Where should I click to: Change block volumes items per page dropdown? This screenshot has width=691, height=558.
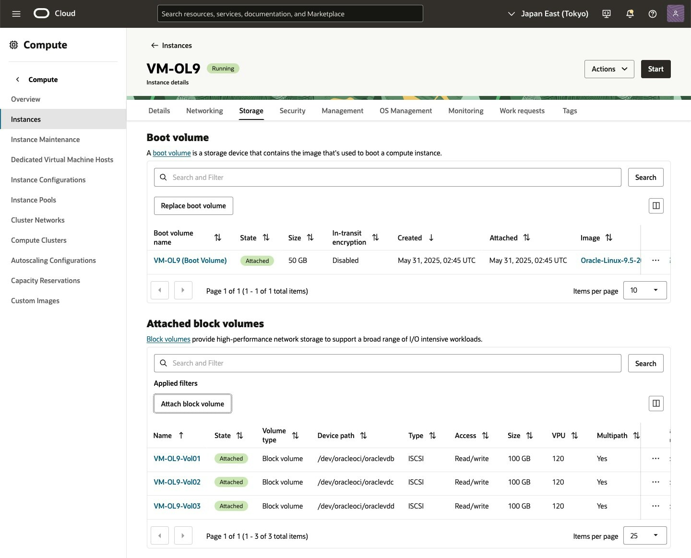coord(645,535)
